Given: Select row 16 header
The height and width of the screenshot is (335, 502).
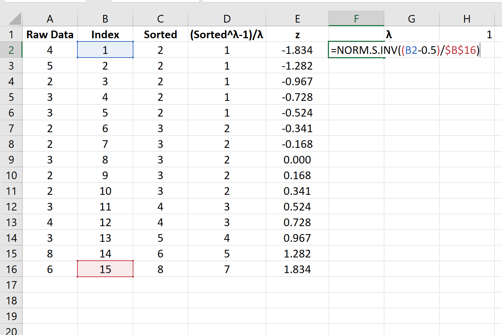Looking at the screenshot, I should (x=11, y=269).
